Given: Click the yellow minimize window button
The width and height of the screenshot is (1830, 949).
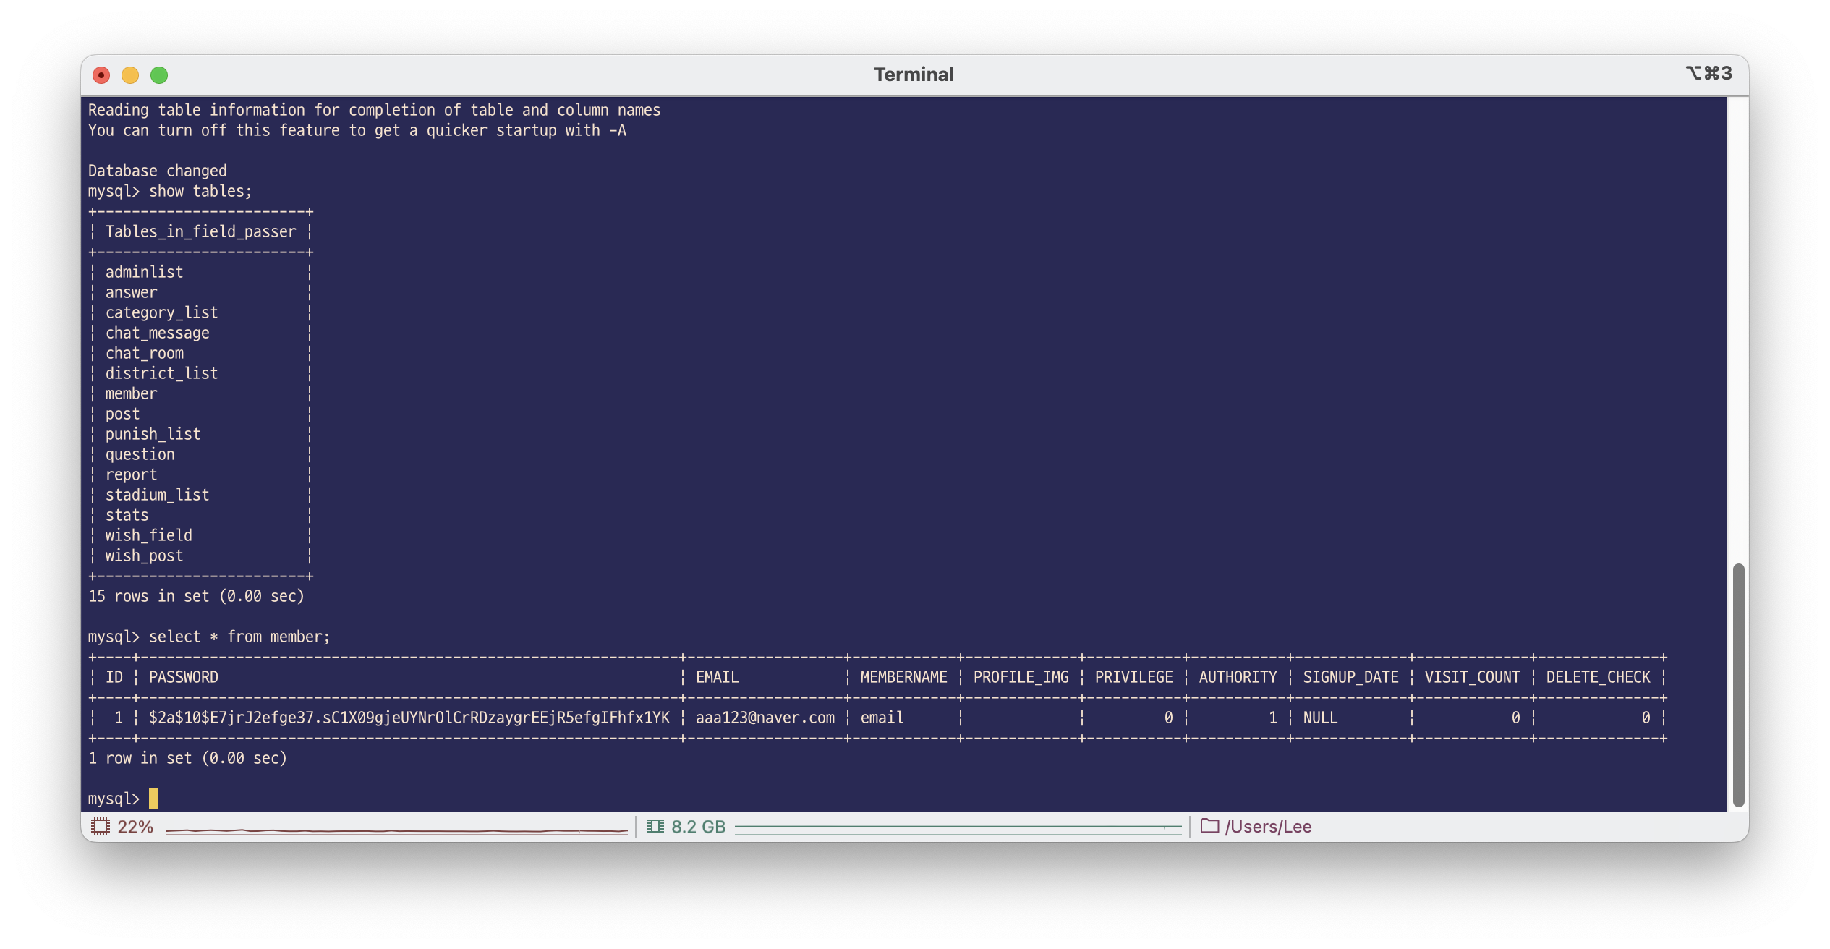Looking at the screenshot, I should click(x=130, y=75).
